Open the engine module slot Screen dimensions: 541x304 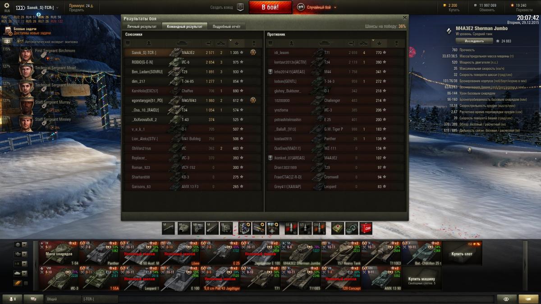click(x=197, y=228)
